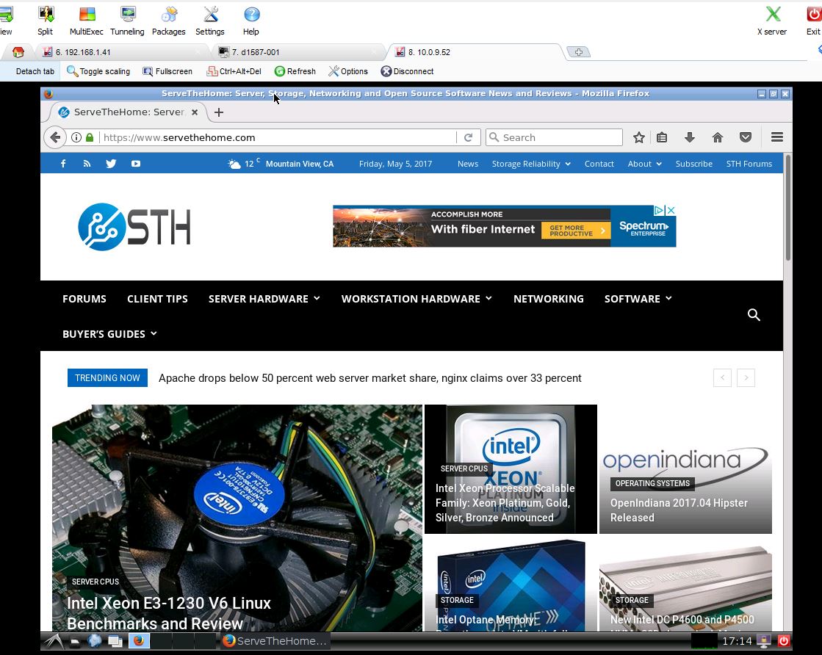Open the Tunneling tool
Viewport: 822px width, 655px height.
(x=127, y=21)
